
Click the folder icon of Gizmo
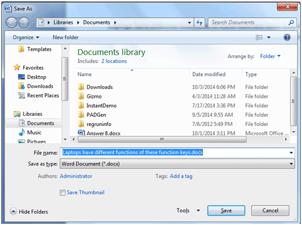click(x=81, y=96)
